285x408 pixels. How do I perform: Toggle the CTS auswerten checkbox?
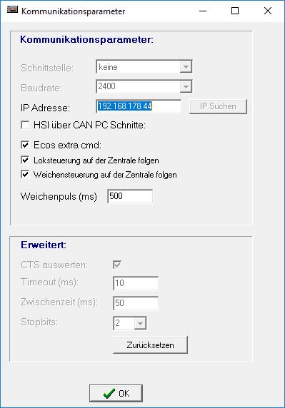click(x=117, y=265)
